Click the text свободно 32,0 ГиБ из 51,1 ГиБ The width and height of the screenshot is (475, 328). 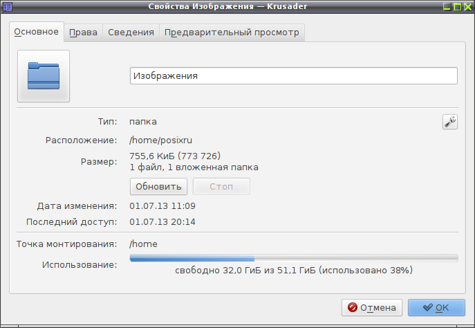pyautogui.click(x=245, y=271)
